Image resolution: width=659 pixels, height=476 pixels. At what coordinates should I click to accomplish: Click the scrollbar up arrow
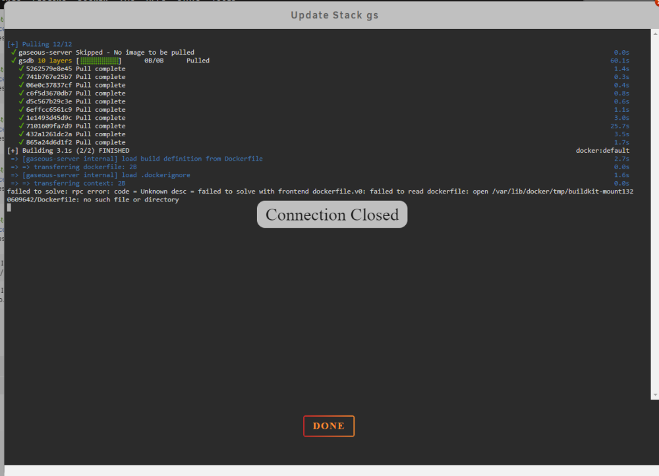[655, 33]
